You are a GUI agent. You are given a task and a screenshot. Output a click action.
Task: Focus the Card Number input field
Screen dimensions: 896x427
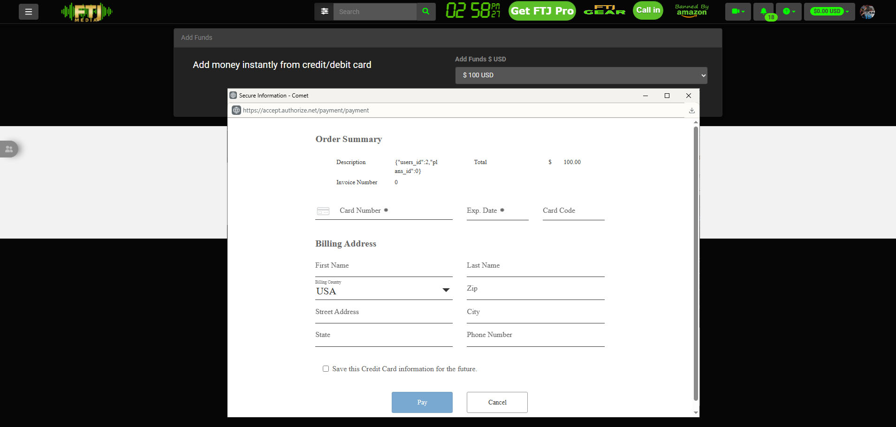coord(394,211)
